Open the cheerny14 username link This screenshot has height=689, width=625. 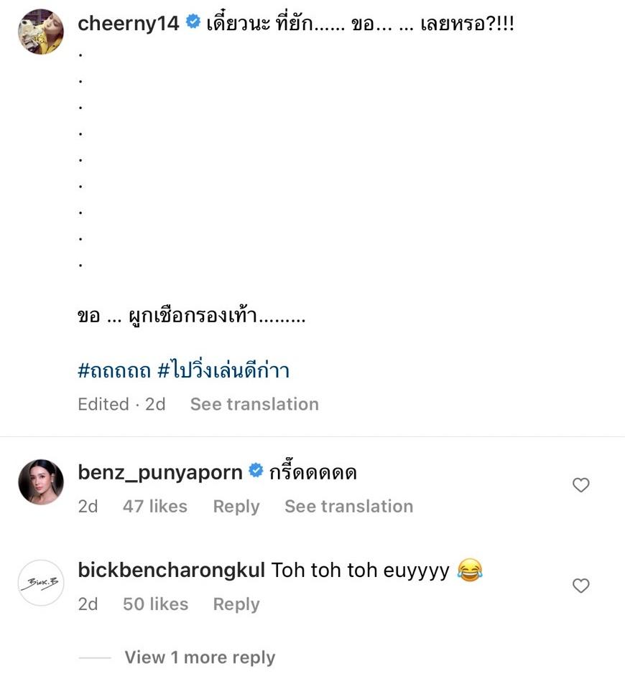pyautogui.click(x=128, y=23)
